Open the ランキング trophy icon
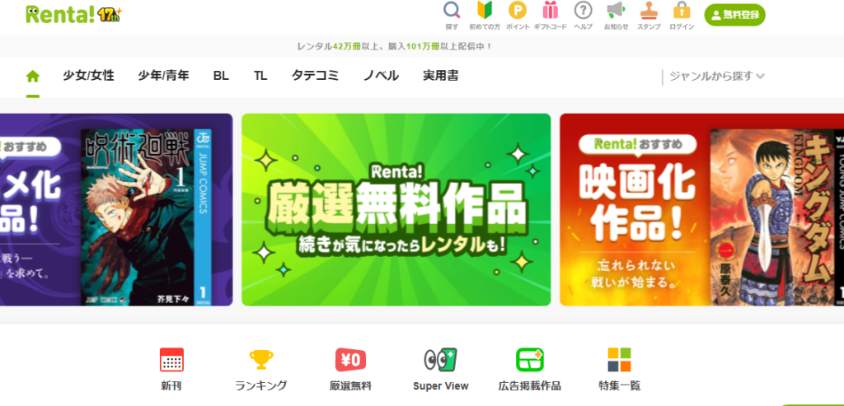Image resolution: width=844 pixels, height=406 pixels. tap(261, 359)
